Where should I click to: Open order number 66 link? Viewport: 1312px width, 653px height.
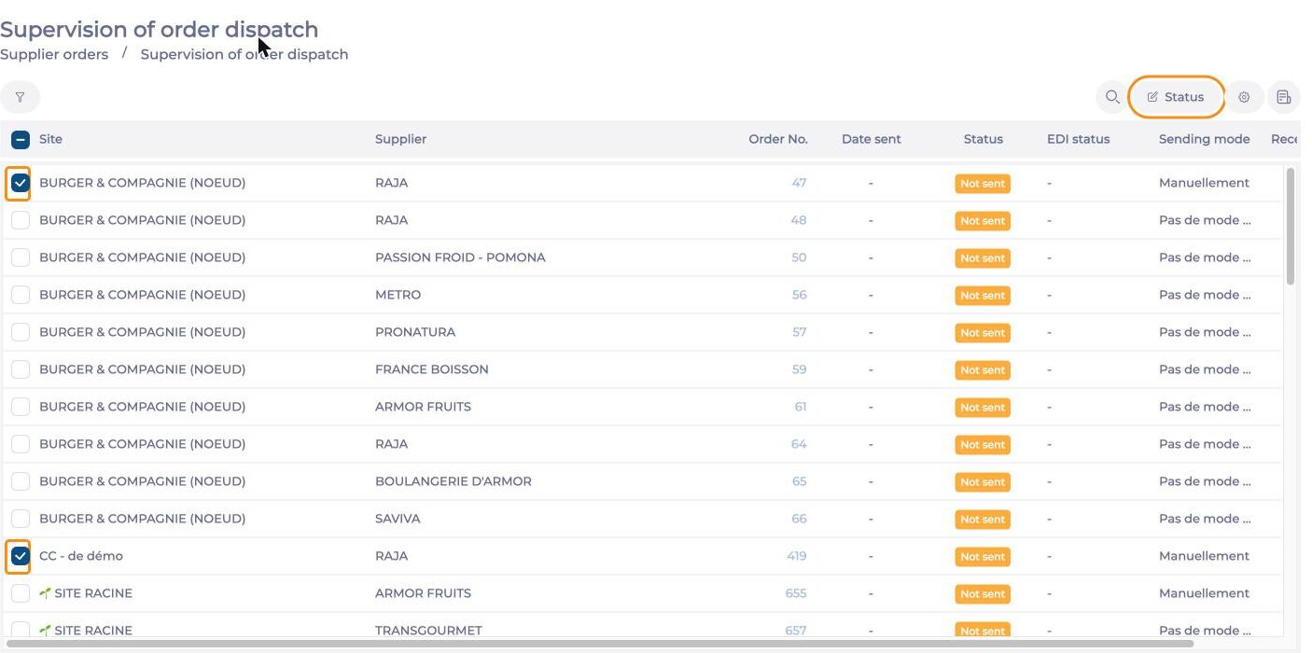tap(799, 519)
